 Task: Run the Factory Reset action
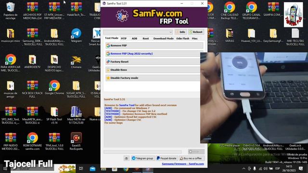click(153, 62)
